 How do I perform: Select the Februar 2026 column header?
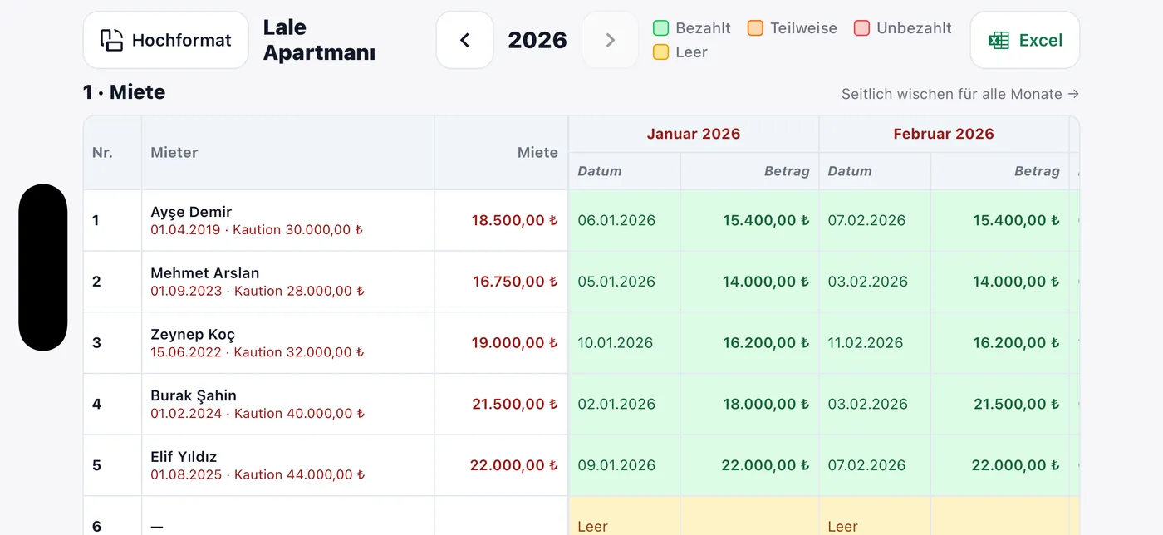(944, 134)
